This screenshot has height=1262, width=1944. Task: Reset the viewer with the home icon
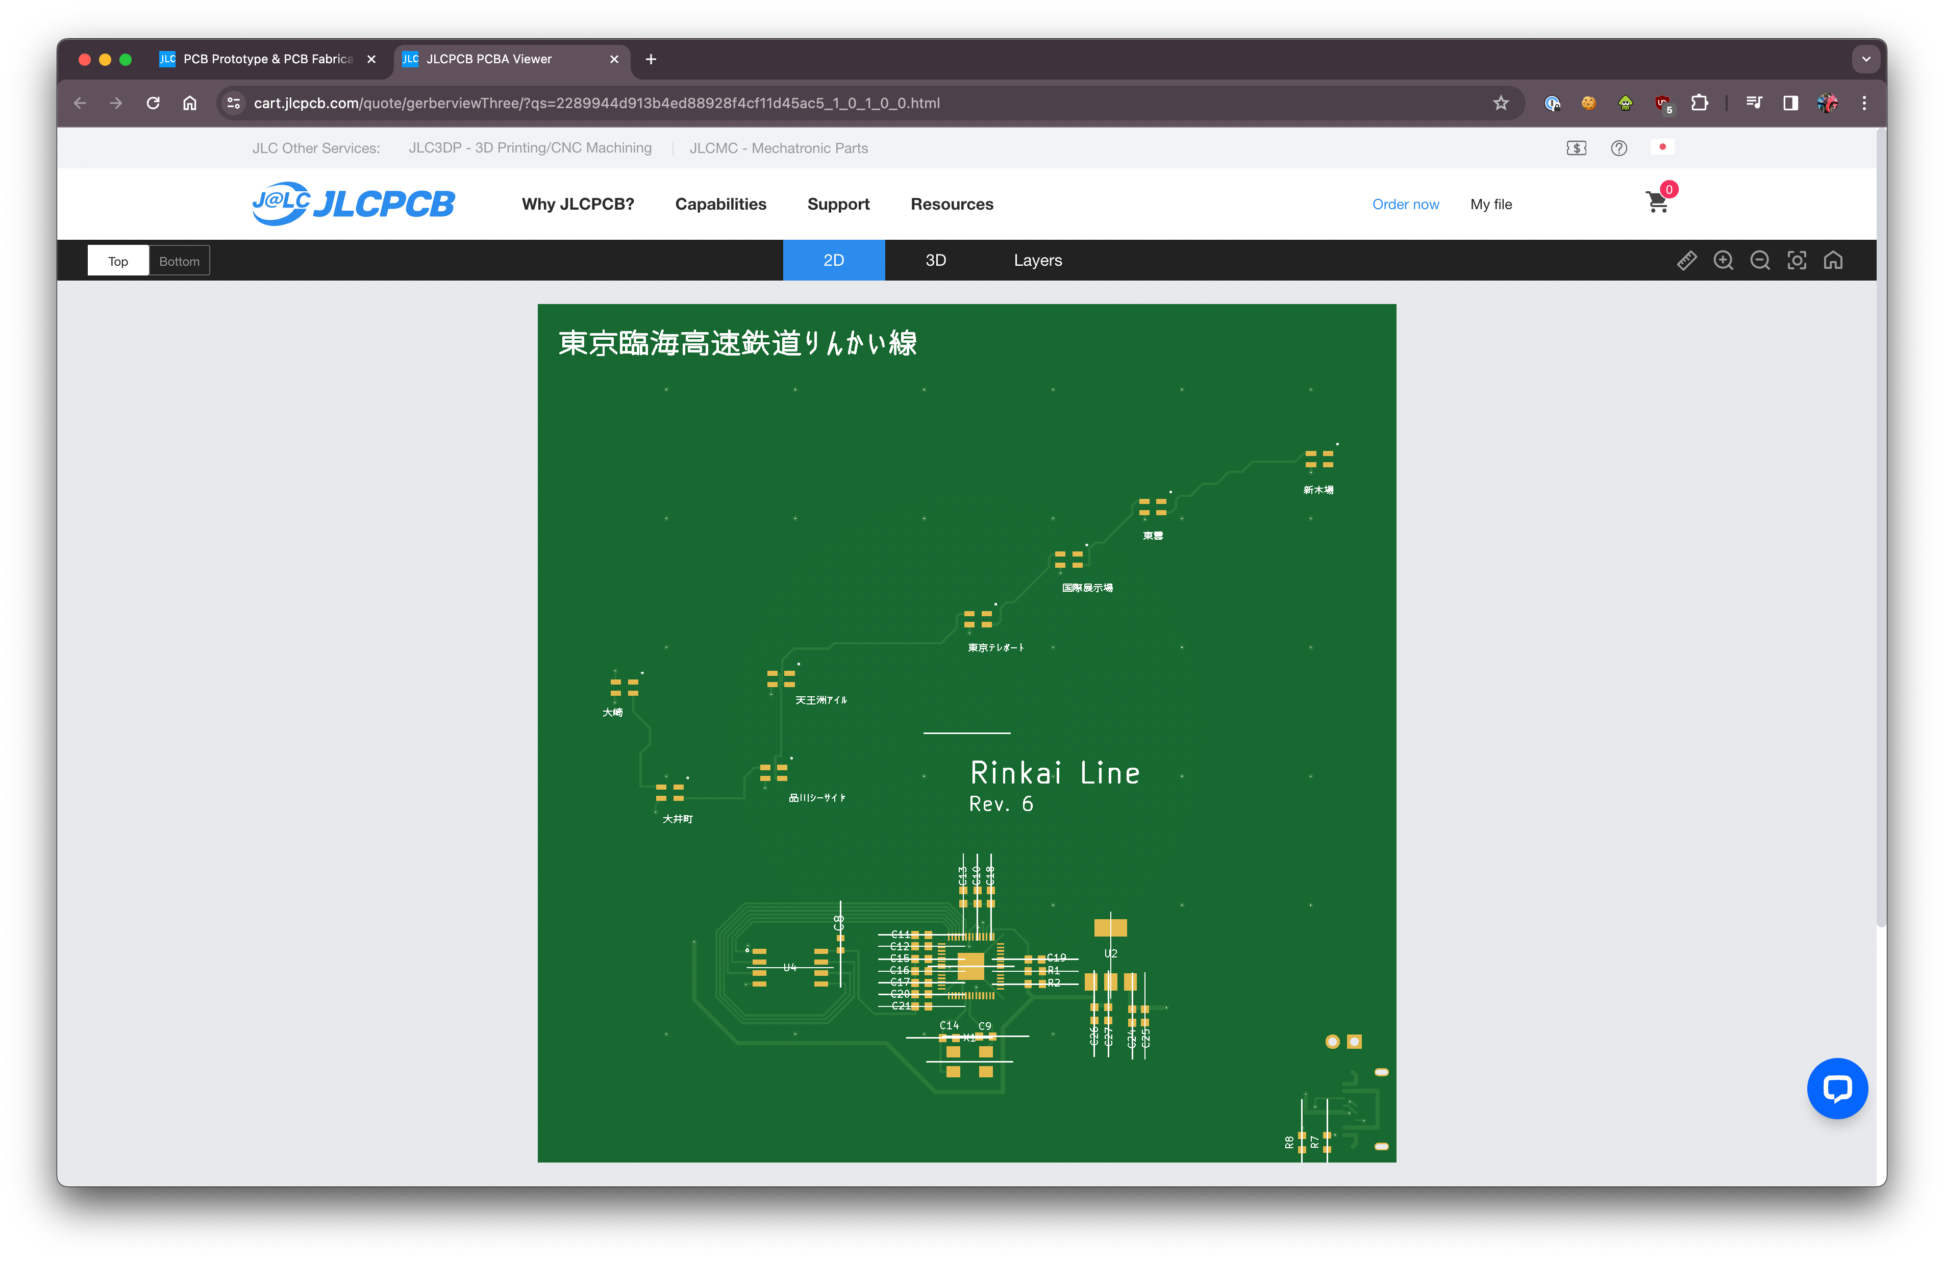1834,261
